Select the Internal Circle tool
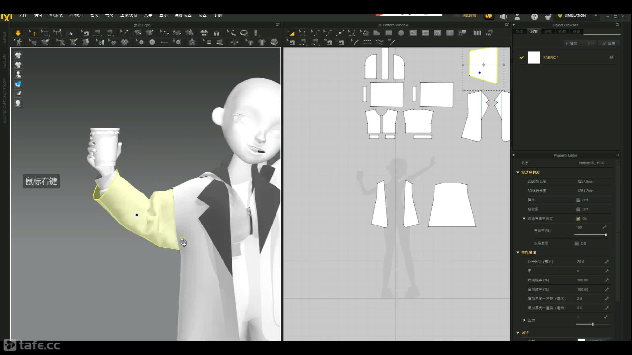 click(437, 33)
